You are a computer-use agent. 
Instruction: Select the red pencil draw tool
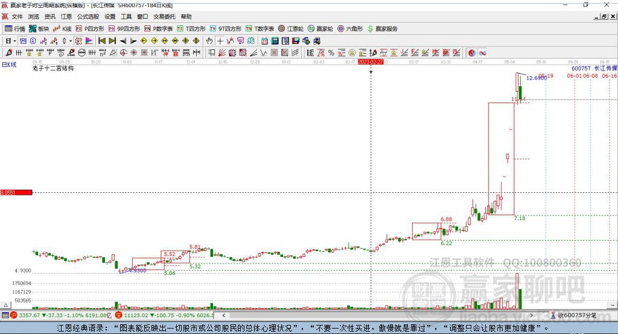(x=8, y=53)
